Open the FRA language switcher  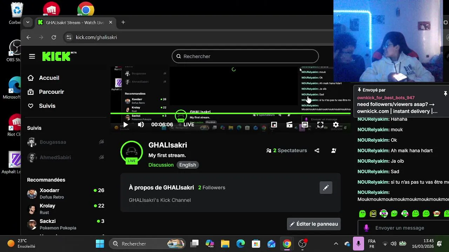(372, 244)
